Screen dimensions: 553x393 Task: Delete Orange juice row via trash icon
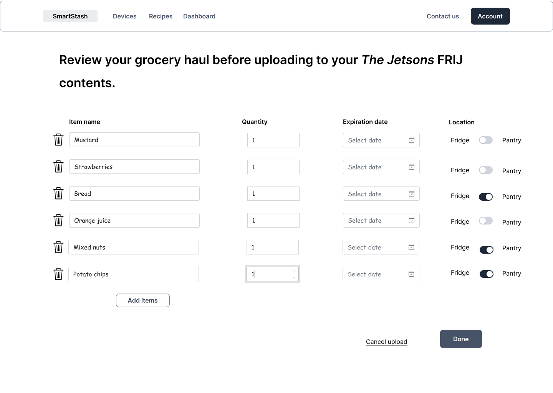pyautogui.click(x=58, y=220)
